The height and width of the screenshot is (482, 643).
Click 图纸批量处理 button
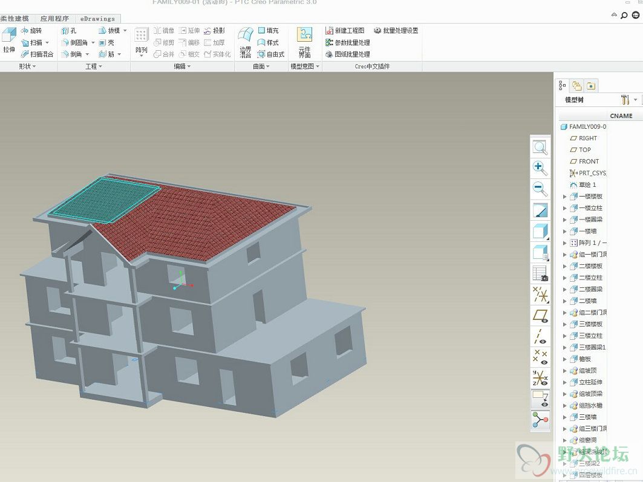pyautogui.click(x=348, y=54)
